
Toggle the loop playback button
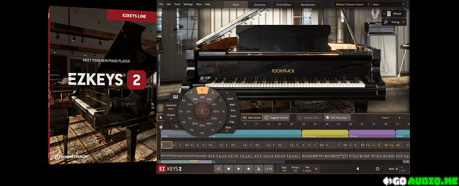218,168
